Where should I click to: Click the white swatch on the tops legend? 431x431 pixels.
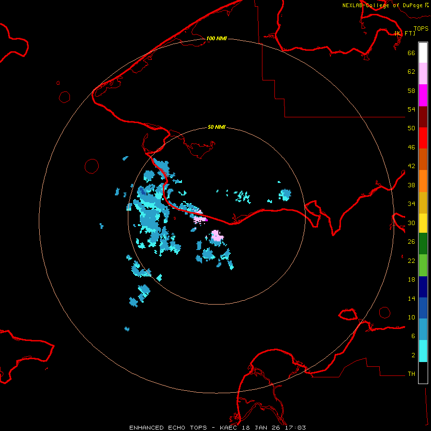(x=423, y=53)
